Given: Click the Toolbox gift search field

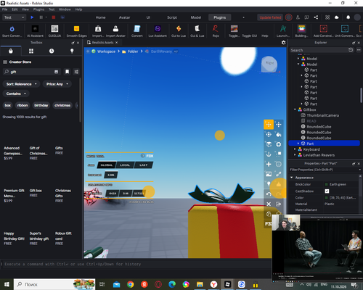Looking at the screenshot, I should [31, 72].
